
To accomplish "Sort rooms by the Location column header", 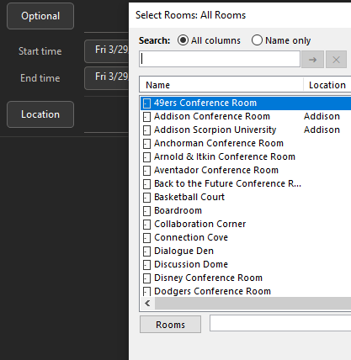I will pos(327,85).
